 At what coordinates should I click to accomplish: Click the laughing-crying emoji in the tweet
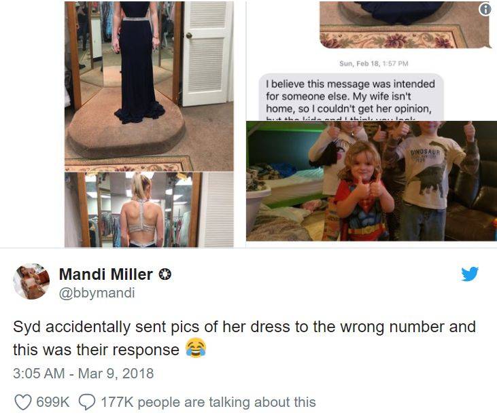click(196, 348)
